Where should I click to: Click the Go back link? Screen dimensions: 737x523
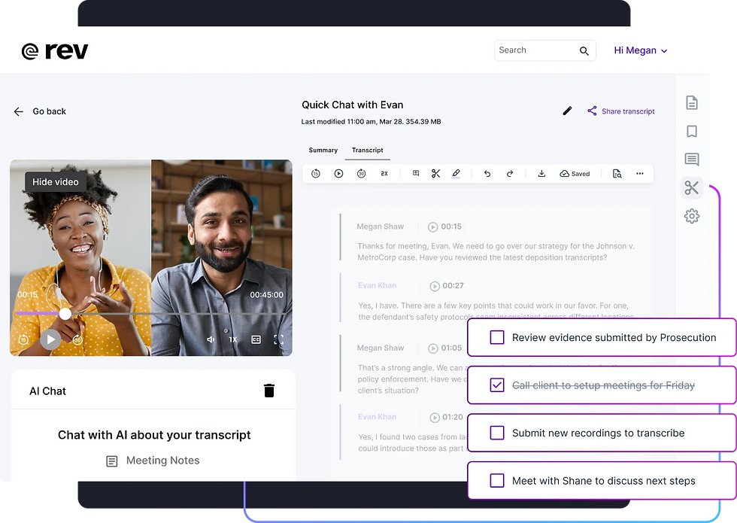pyautogui.click(x=50, y=111)
